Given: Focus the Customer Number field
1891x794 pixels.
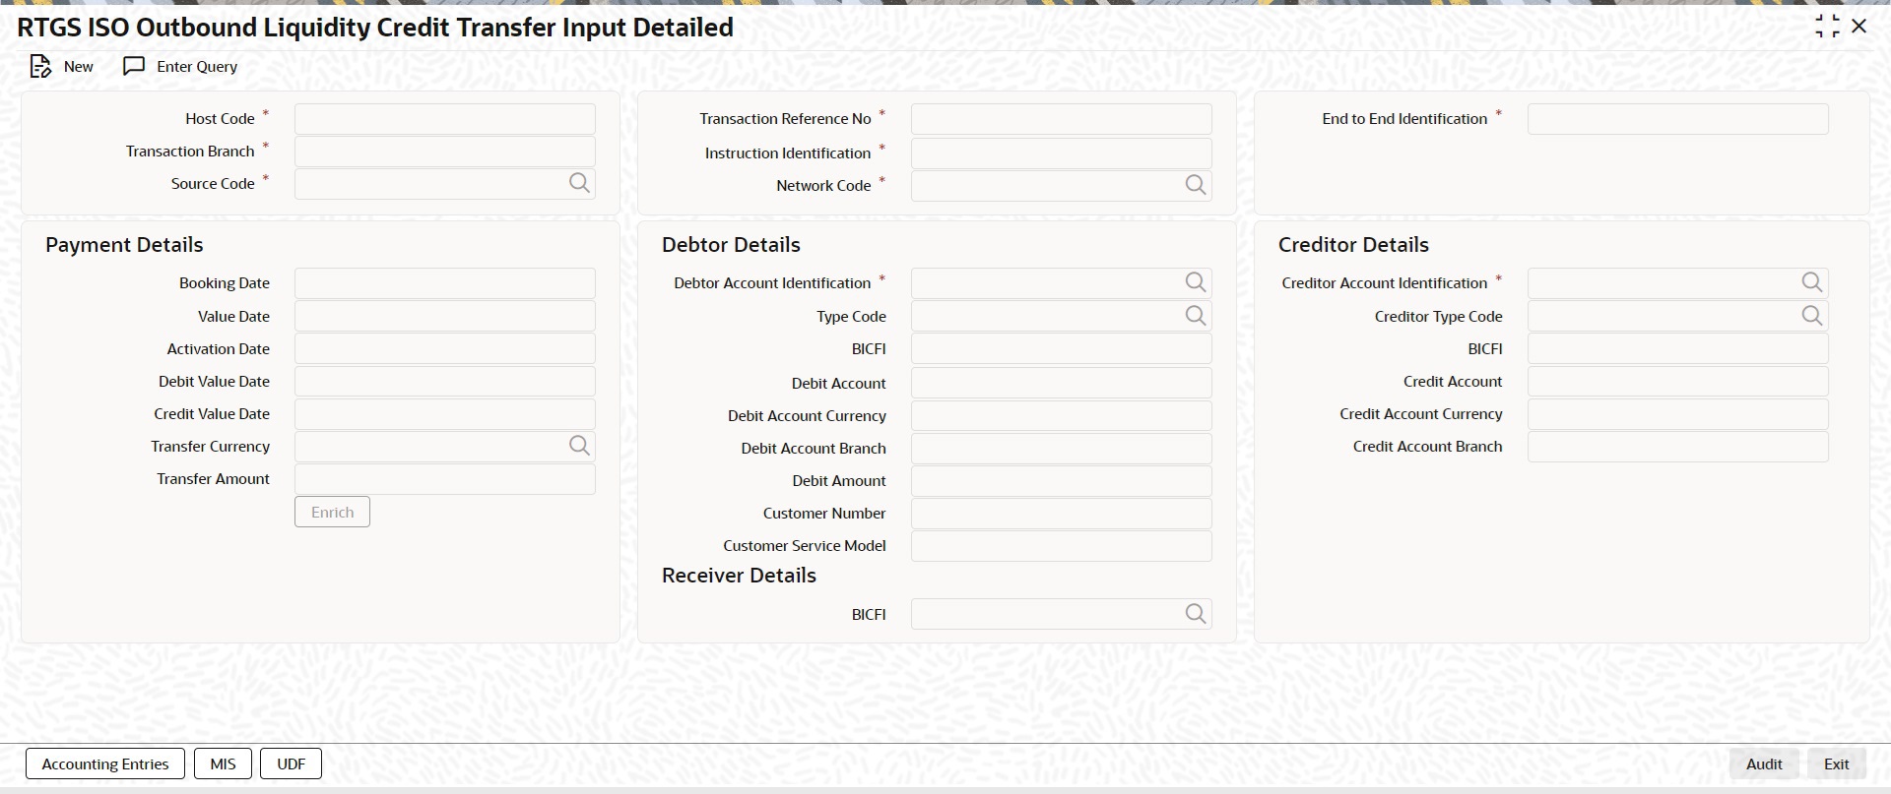Looking at the screenshot, I should tap(1062, 514).
